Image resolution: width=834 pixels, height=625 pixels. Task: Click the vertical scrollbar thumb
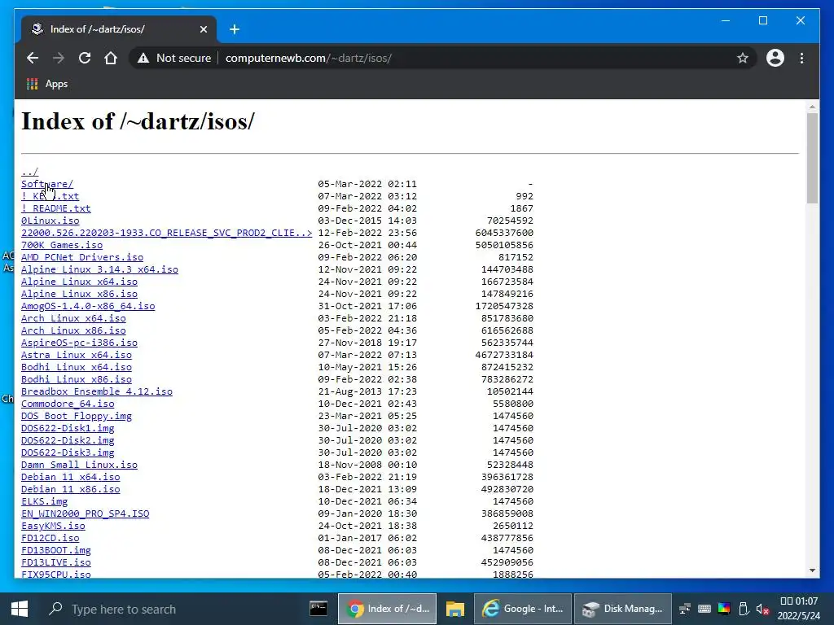(x=812, y=159)
